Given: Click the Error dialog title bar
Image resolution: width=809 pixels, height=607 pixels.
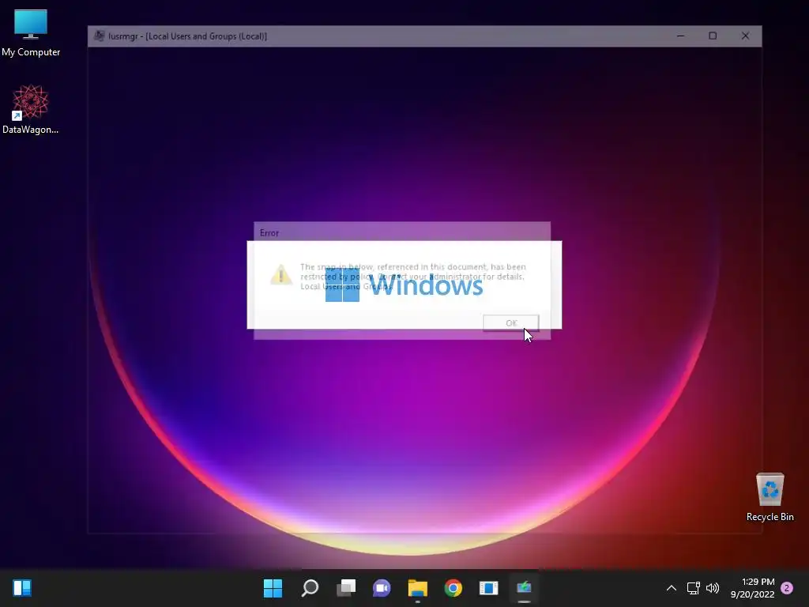Looking at the screenshot, I should [402, 233].
